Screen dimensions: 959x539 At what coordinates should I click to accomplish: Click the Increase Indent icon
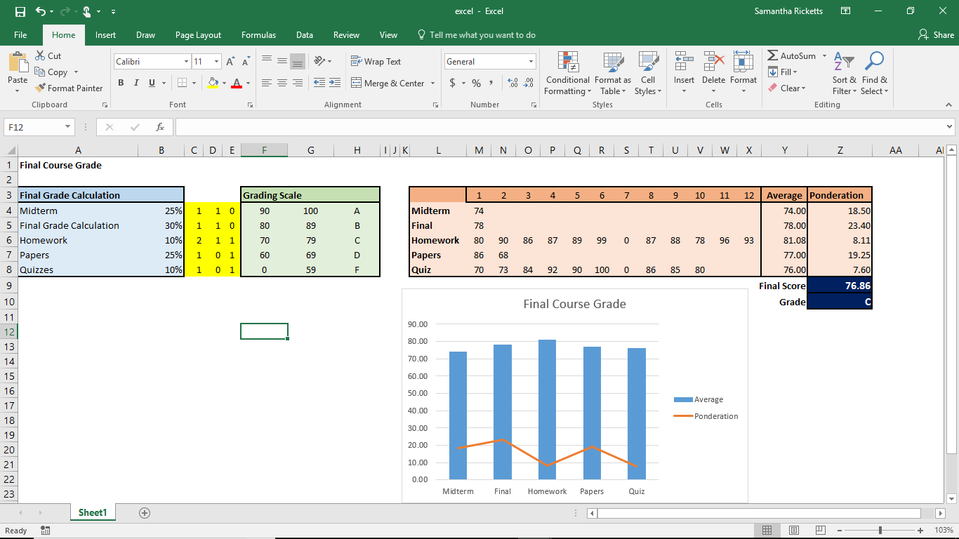[335, 83]
